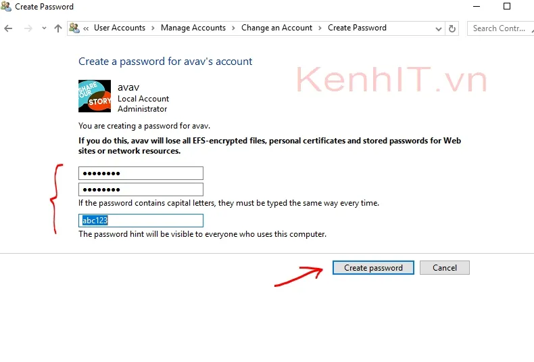The image size is (534, 362).
Task: Expand the address bar history dropdown
Action: [x=439, y=28]
